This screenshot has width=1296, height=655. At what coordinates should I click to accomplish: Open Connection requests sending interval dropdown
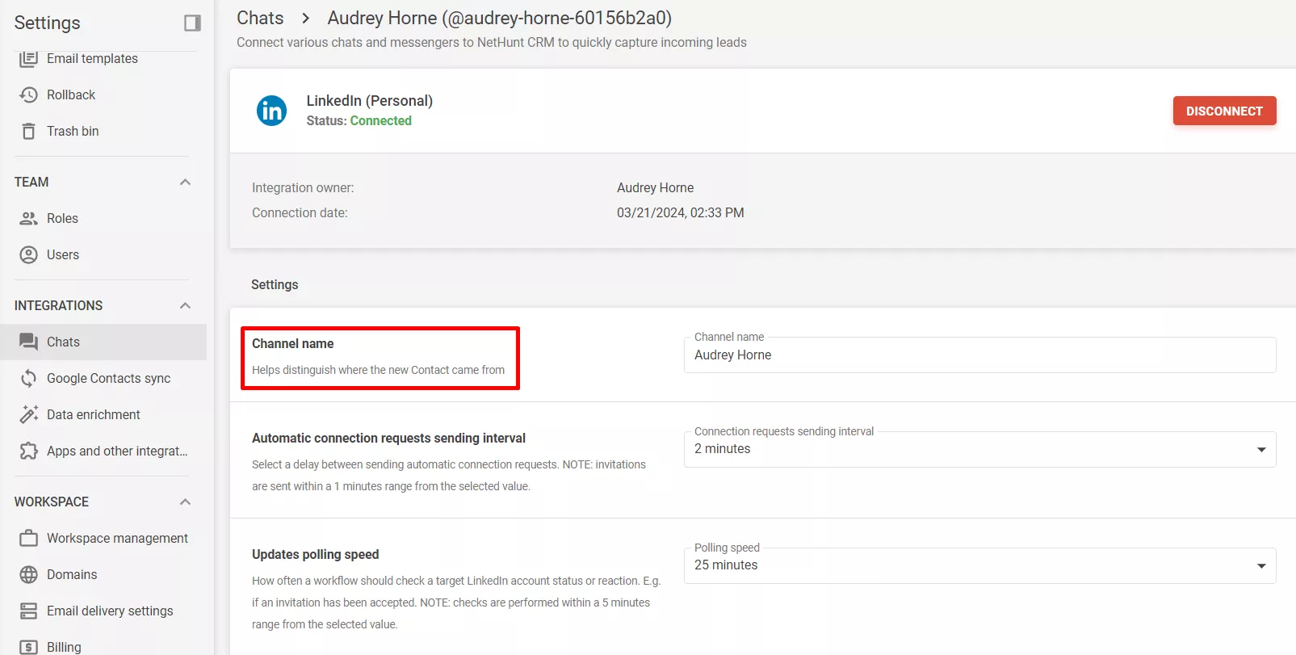pyautogui.click(x=979, y=449)
